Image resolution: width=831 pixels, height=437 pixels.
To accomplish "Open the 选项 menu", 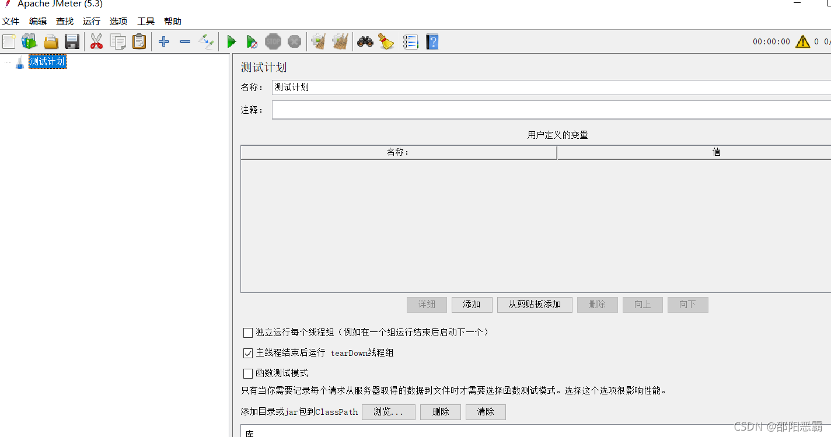I will (118, 21).
